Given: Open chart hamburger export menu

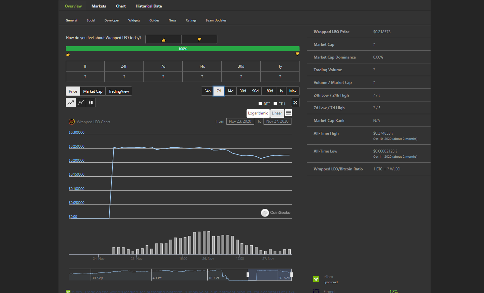Looking at the screenshot, I should tap(288, 113).
